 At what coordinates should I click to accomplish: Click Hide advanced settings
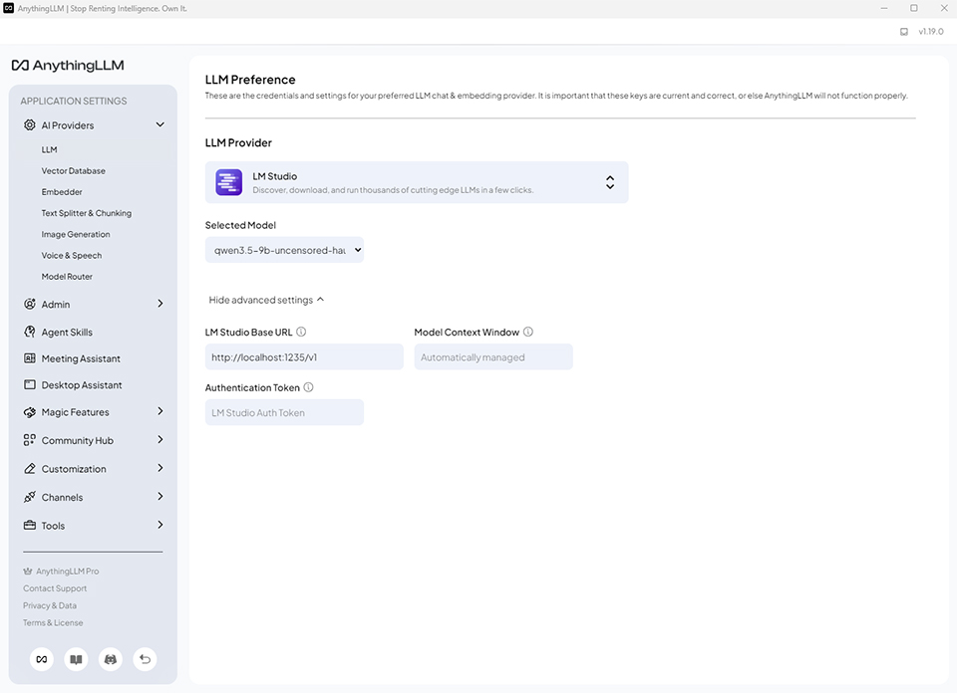(266, 300)
